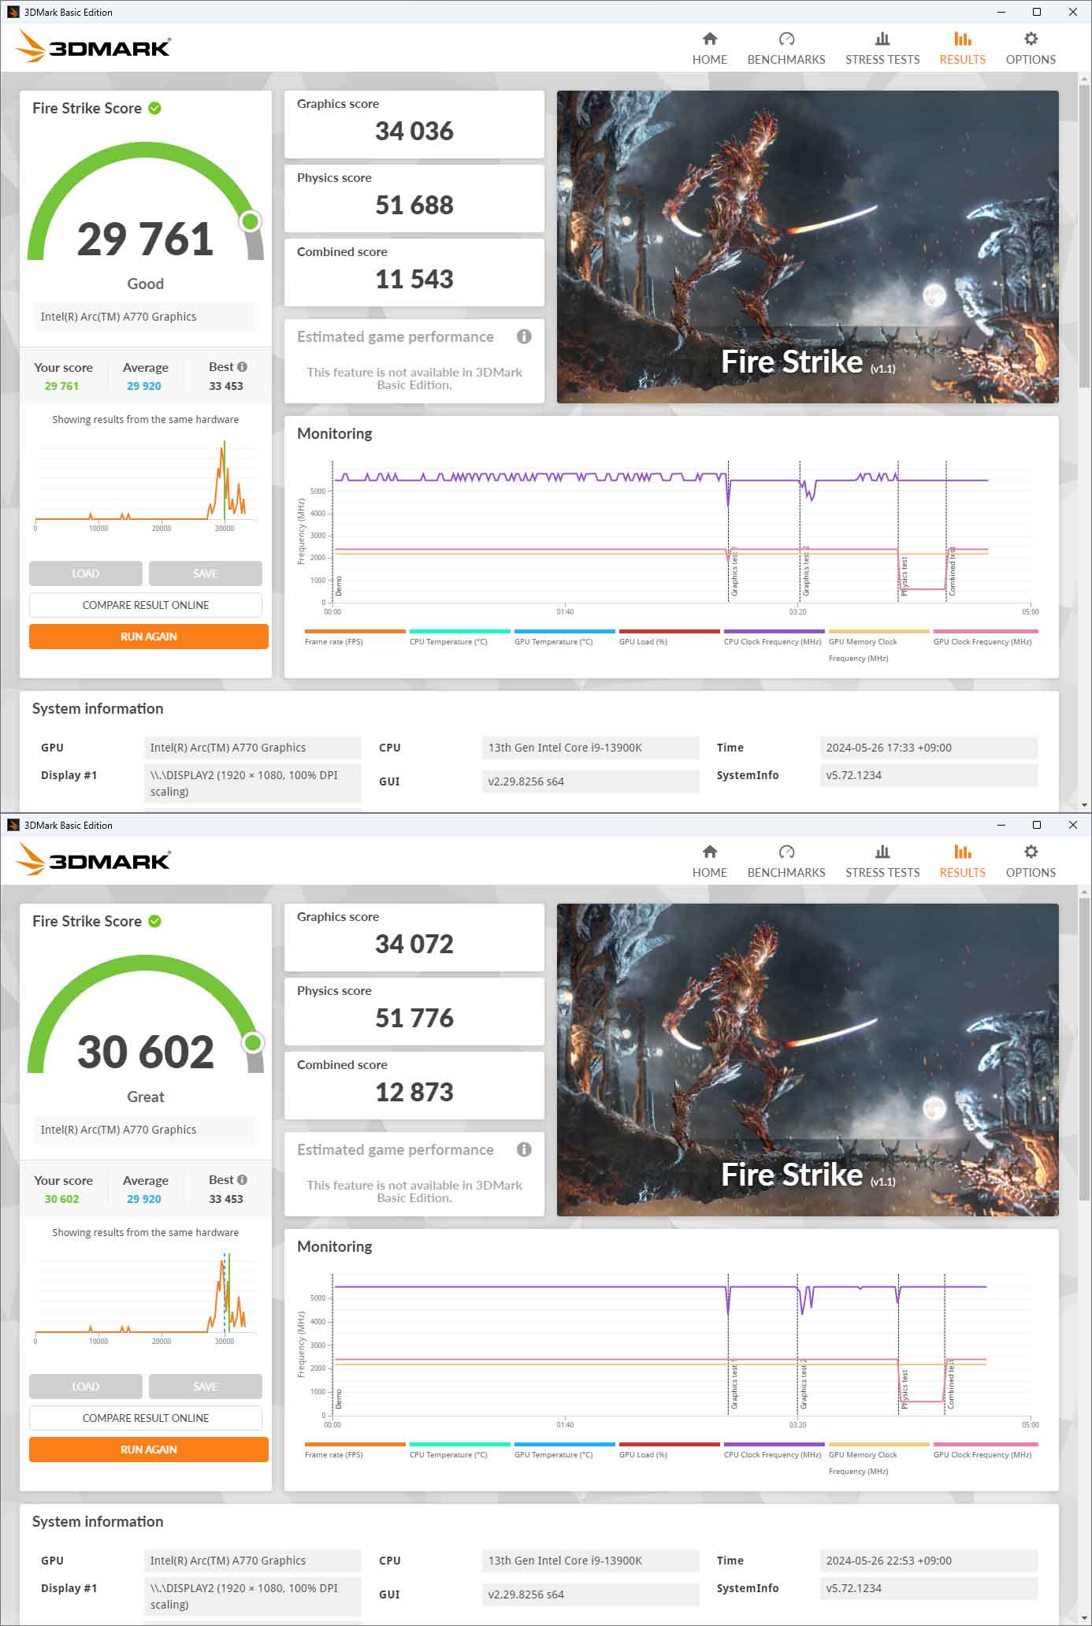
Task: Click the title bar app icon of top window
Action: pyautogui.click(x=13, y=12)
